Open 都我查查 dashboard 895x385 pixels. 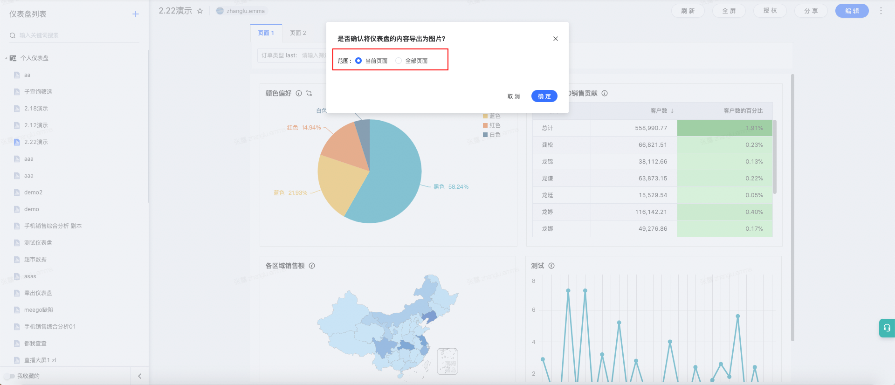pyautogui.click(x=35, y=344)
